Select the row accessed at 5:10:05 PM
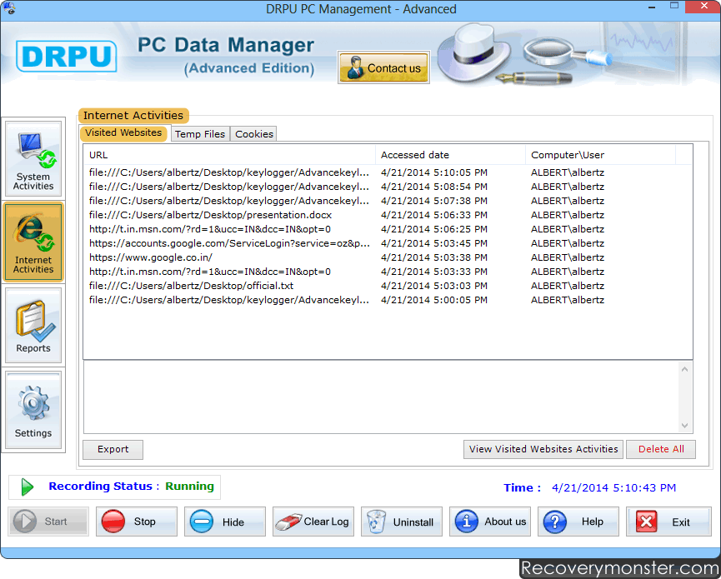This screenshot has height=579, width=721. (388, 172)
